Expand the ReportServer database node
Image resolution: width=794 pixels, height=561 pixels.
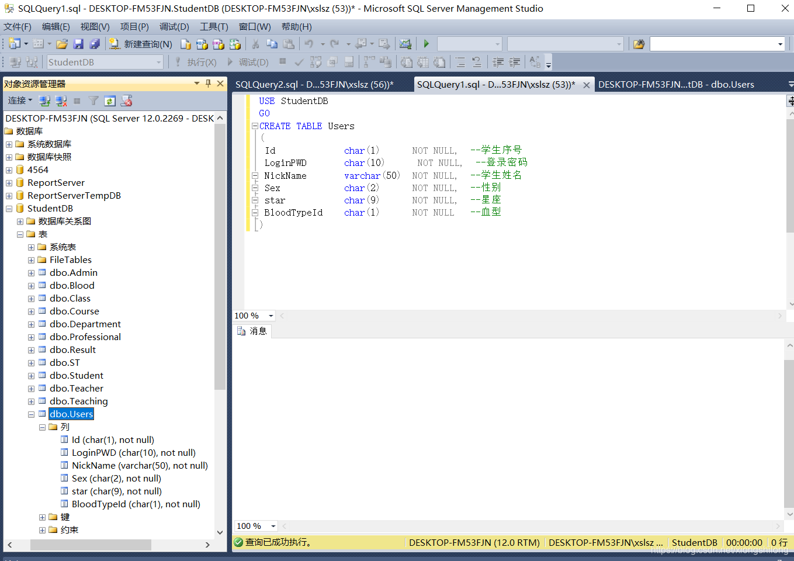[x=9, y=183]
